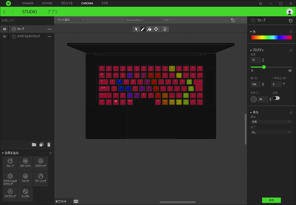Click the keyboard device icon at bottom
296x205 pixels.
click(x=76, y=201)
